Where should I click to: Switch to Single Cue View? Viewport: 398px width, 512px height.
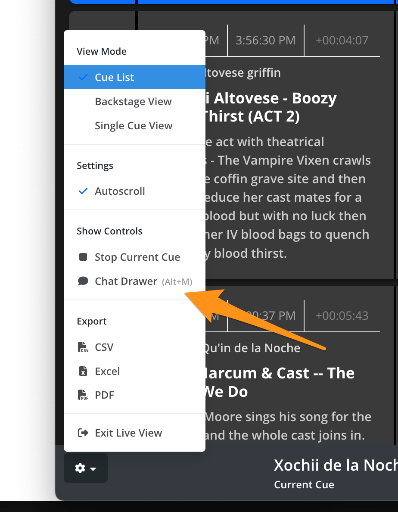pyautogui.click(x=134, y=126)
